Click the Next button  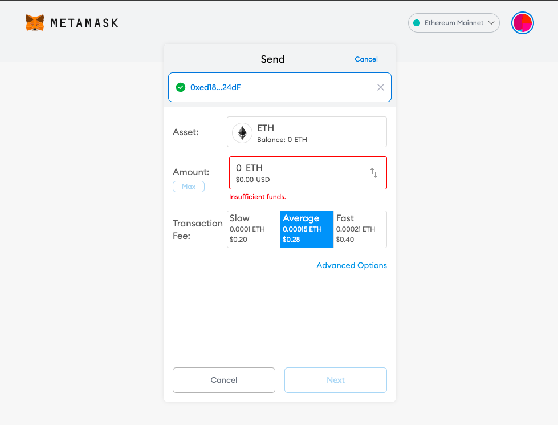336,380
